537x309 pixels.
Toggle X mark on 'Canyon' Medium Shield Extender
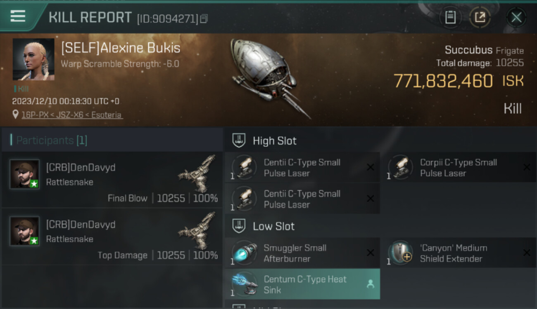click(x=527, y=253)
